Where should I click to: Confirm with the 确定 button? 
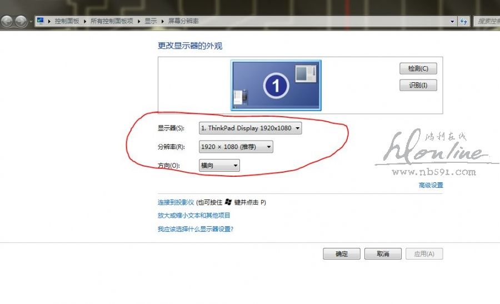(342, 253)
